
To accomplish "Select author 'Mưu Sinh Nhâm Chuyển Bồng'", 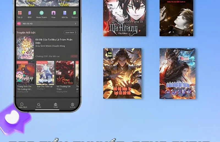I will click(50, 46).
